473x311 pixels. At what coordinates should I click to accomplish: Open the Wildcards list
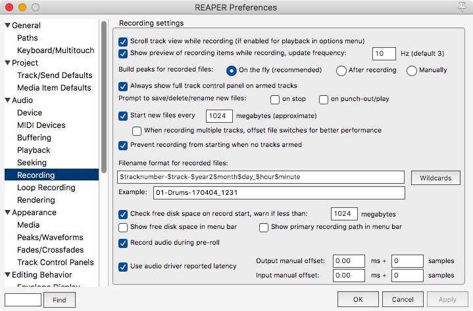coord(436,178)
